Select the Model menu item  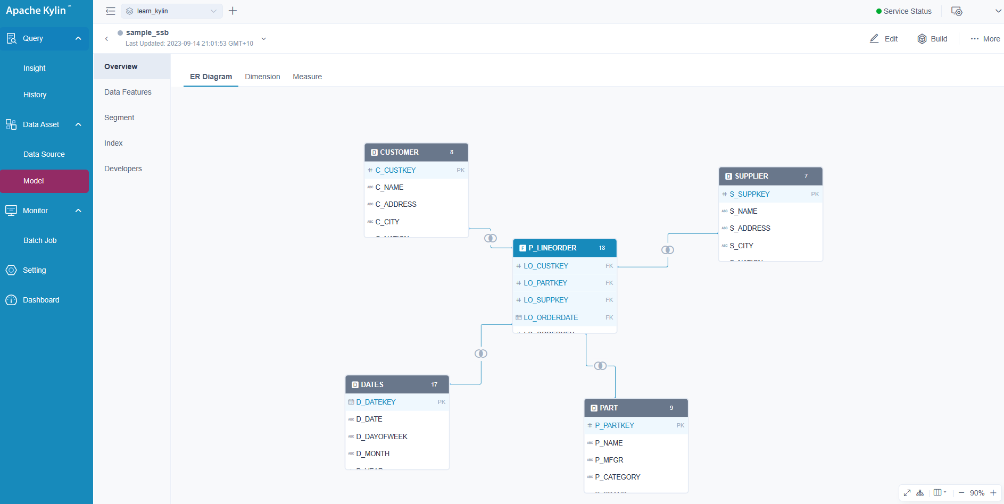[x=45, y=181]
